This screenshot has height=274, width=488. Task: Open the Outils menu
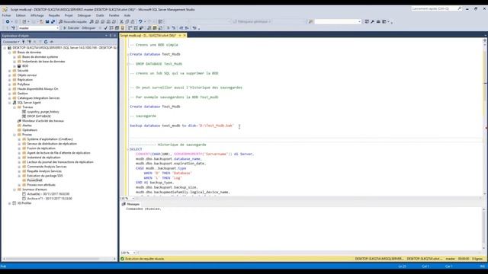100,15
